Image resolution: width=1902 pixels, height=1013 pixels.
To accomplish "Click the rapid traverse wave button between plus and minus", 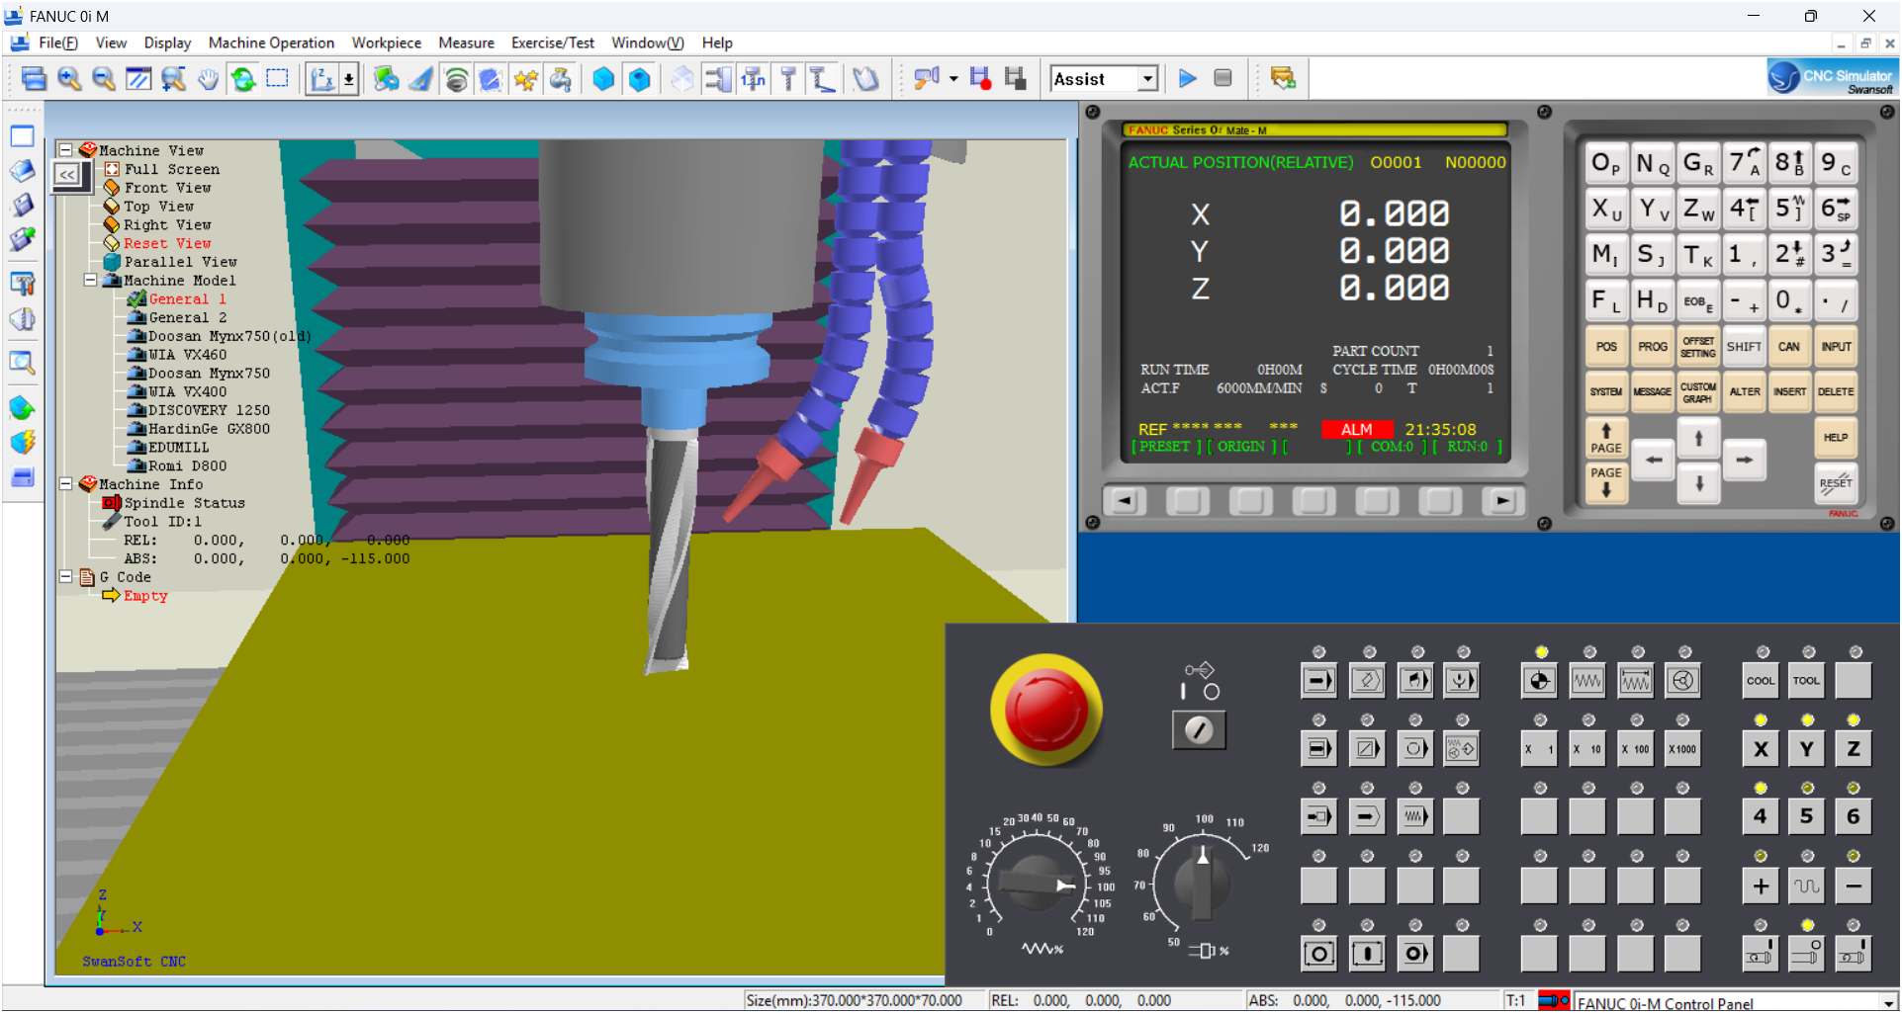I will click(1807, 886).
